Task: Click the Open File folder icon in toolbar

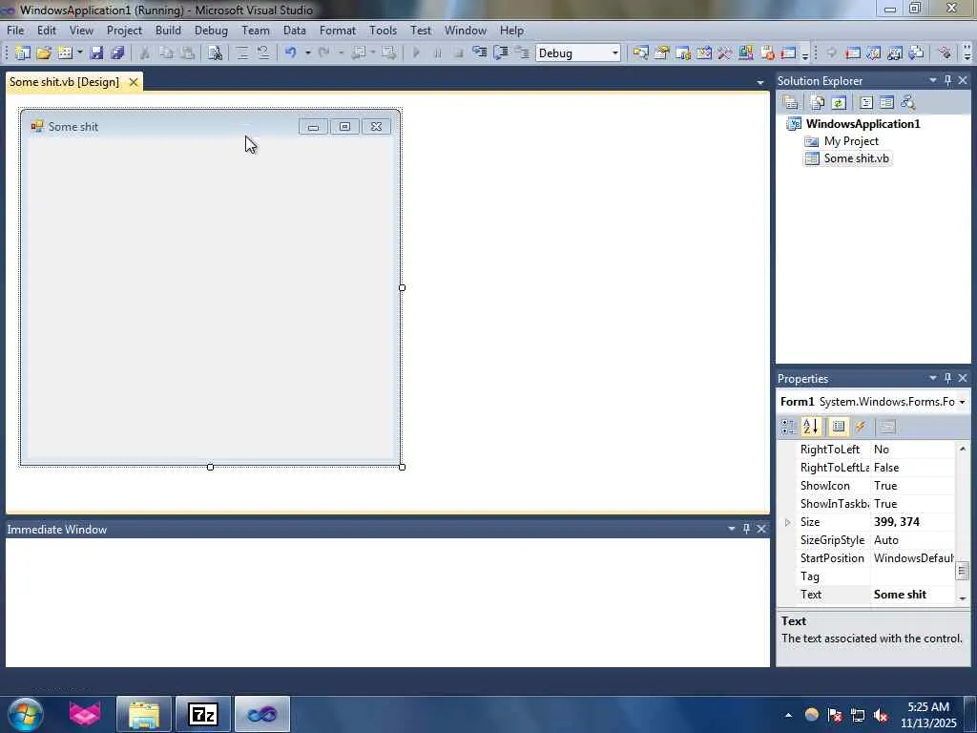Action: (44, 53)
